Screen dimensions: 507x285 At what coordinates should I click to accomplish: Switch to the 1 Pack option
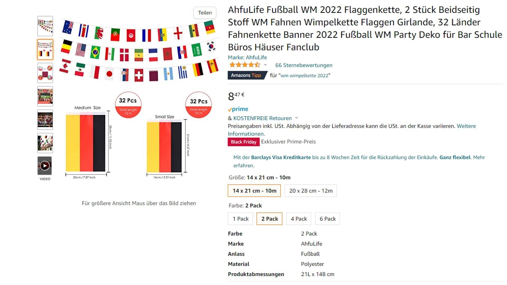(240, 219)
